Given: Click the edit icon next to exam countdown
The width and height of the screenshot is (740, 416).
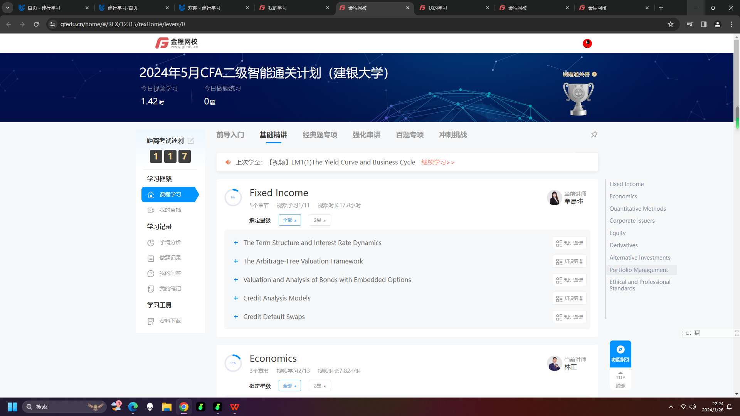Looking at the screenshot, I should pos(191,141).
